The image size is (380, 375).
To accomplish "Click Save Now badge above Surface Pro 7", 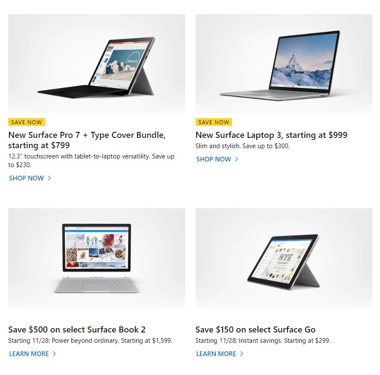I will tap(27, 122).
